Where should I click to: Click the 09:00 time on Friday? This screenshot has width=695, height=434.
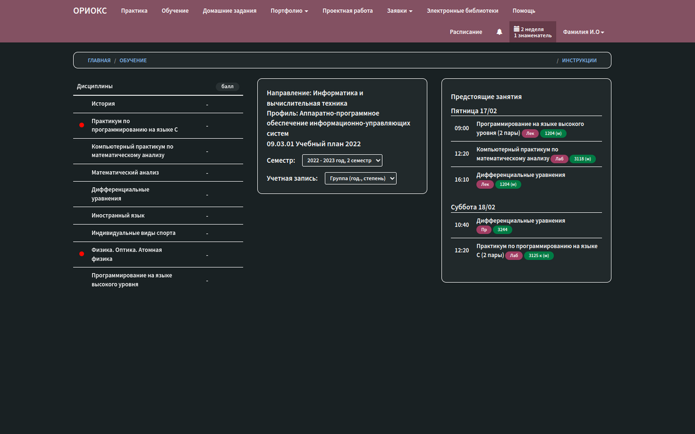[462, 129]
